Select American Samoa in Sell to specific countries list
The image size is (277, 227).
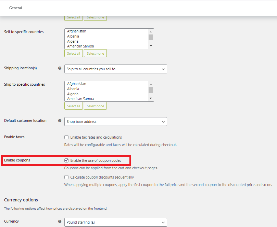[x=80, y=46]
